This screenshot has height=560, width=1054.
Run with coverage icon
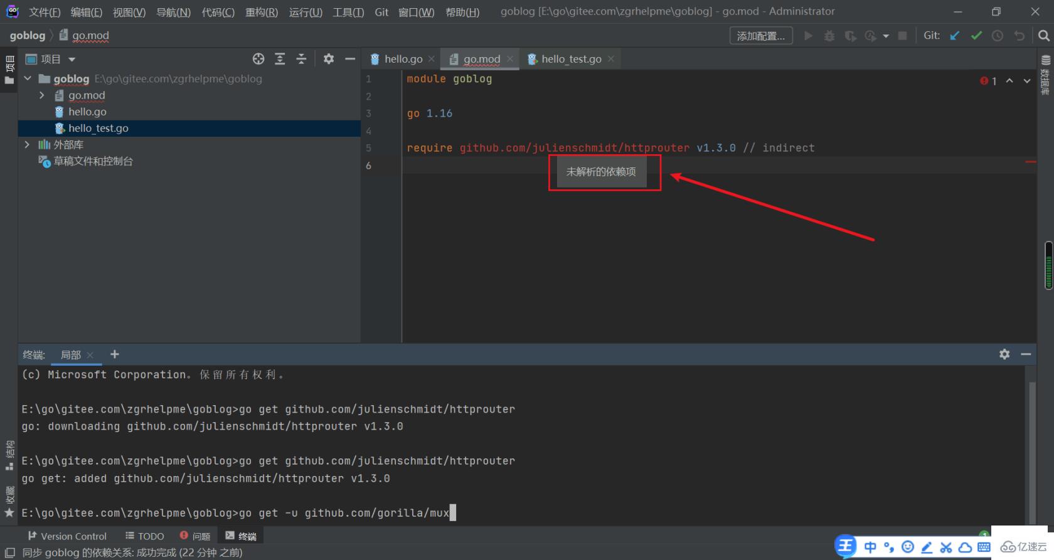click(850, 36)
